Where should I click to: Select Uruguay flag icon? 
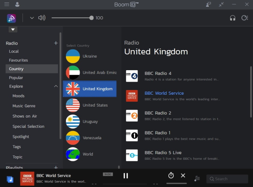point(73,122)
